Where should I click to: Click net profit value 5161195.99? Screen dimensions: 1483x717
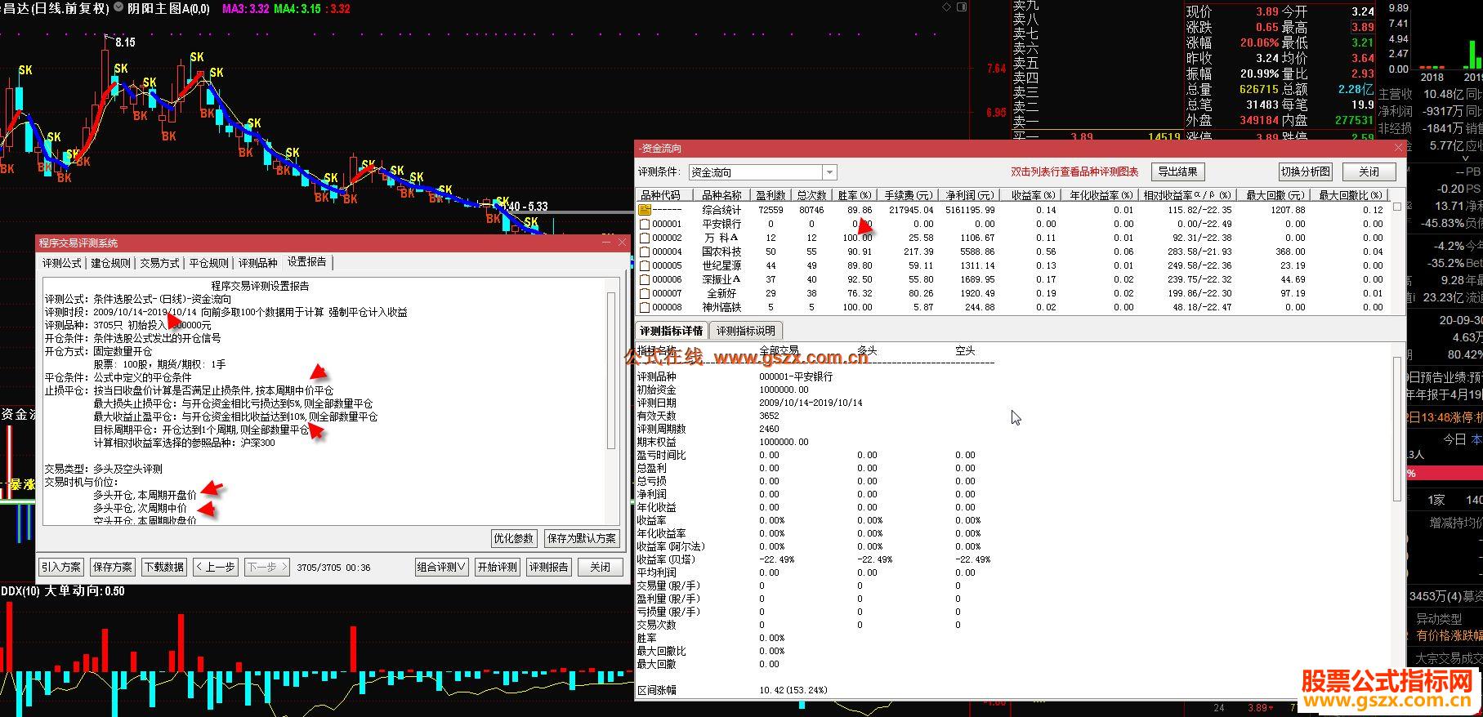point(970,210)
